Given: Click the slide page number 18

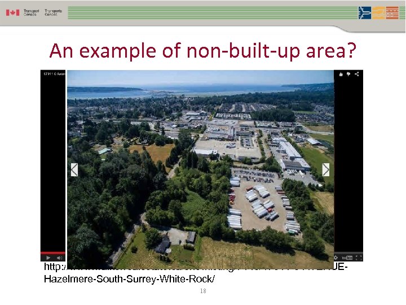Looking at the screenshot, I should click(203, 291).
